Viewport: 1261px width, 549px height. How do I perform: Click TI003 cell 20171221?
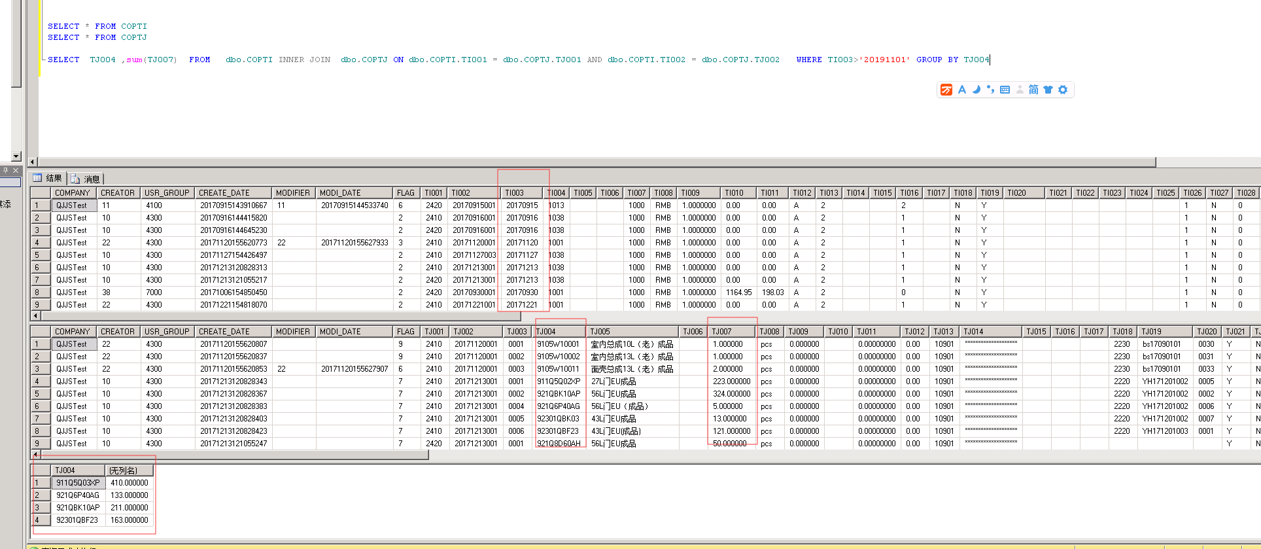click(x=522, y=304)
